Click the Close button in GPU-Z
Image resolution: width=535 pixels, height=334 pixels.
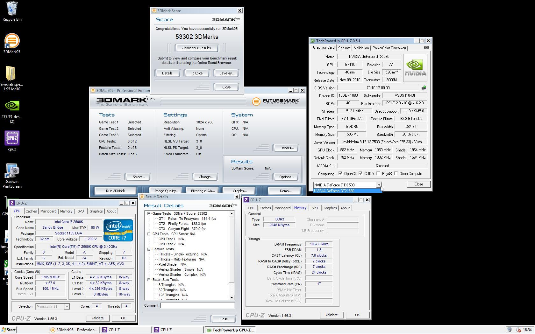418,184
